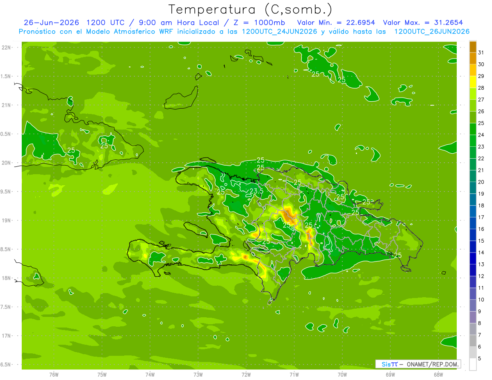Select the '26-Jun-2026' forecast date text
492x380 pixels.
point(51,23)
